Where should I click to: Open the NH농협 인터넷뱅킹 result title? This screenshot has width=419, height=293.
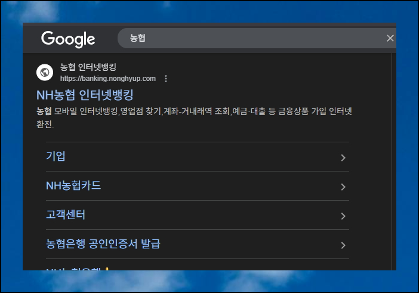click(x=85, y=95)
